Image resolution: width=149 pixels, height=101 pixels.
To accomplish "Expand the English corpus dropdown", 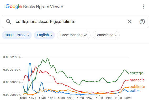I will [x=44, y=35].
